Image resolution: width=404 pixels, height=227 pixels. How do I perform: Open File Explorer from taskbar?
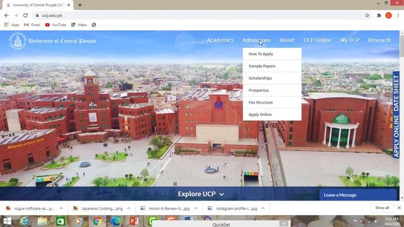42,221
